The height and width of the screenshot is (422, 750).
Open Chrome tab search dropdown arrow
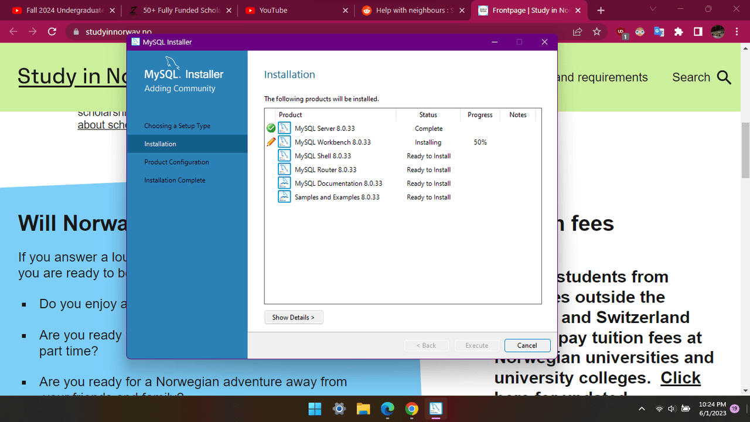(x=654, y=10)
